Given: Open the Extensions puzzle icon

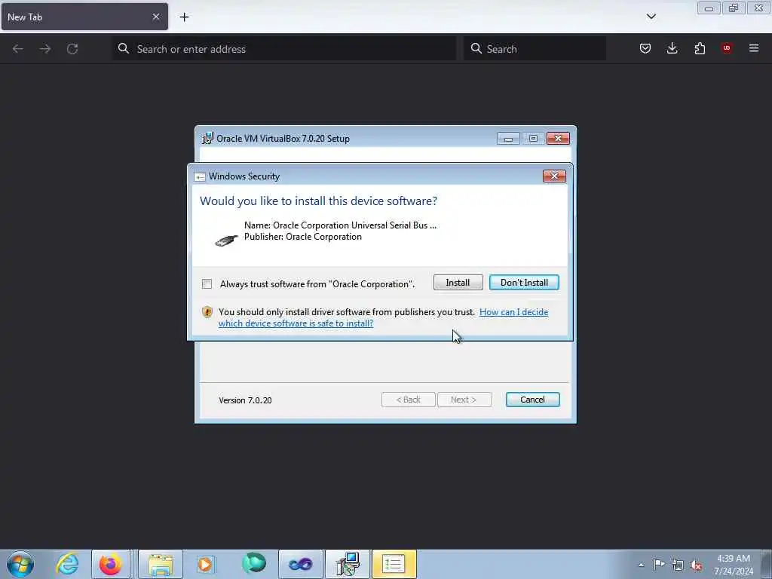Looking at the screenshot, I should 700,48.
